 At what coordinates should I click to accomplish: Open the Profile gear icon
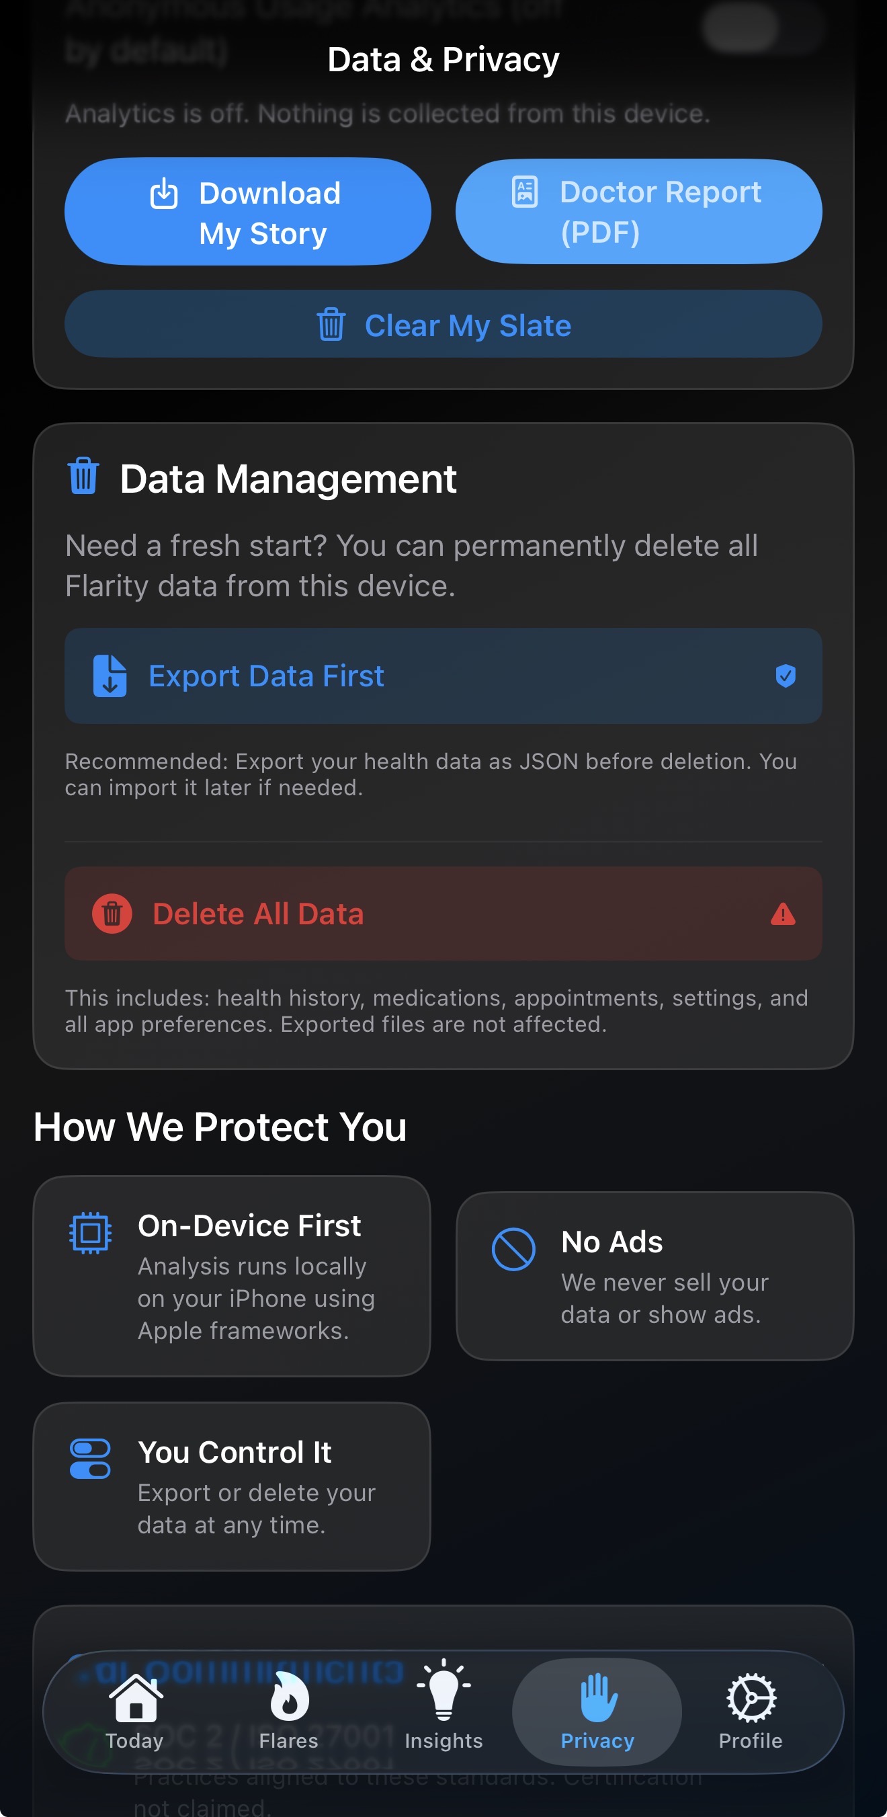coord(749,1700)
